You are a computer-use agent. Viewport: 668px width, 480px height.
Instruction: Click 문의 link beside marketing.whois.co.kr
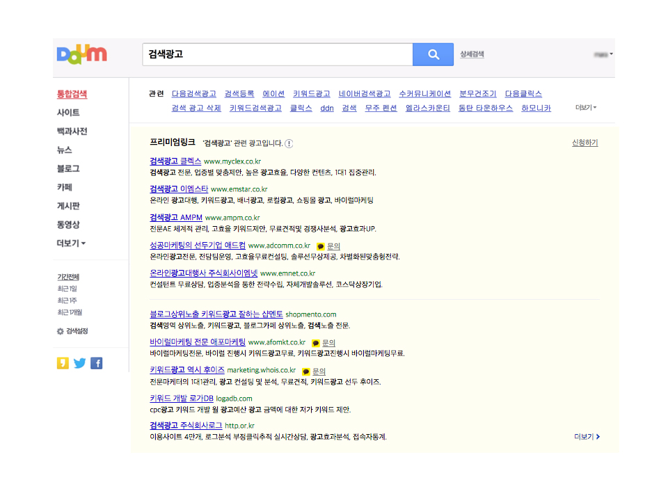[x=319, y=371]
